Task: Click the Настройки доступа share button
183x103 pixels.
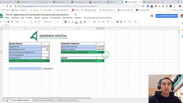Action: [x=166, y=16]
